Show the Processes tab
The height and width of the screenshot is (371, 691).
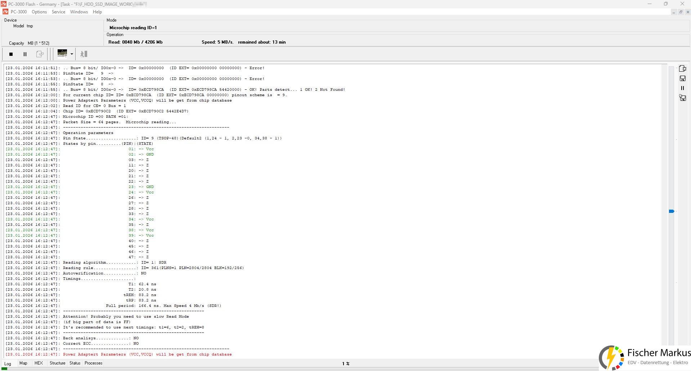94,363
